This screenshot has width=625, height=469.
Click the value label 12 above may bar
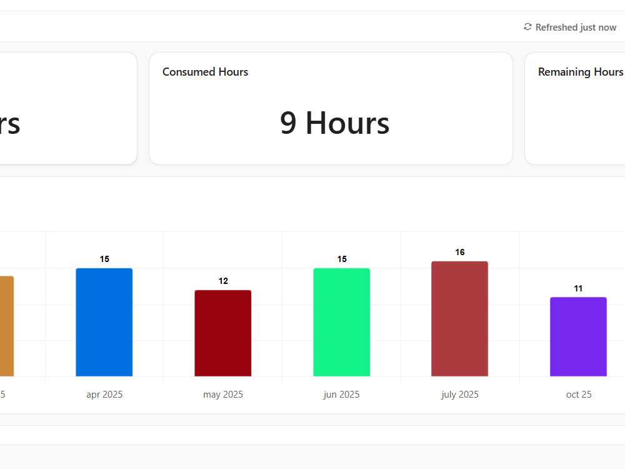pyautogui.click(x=223, y=281)
